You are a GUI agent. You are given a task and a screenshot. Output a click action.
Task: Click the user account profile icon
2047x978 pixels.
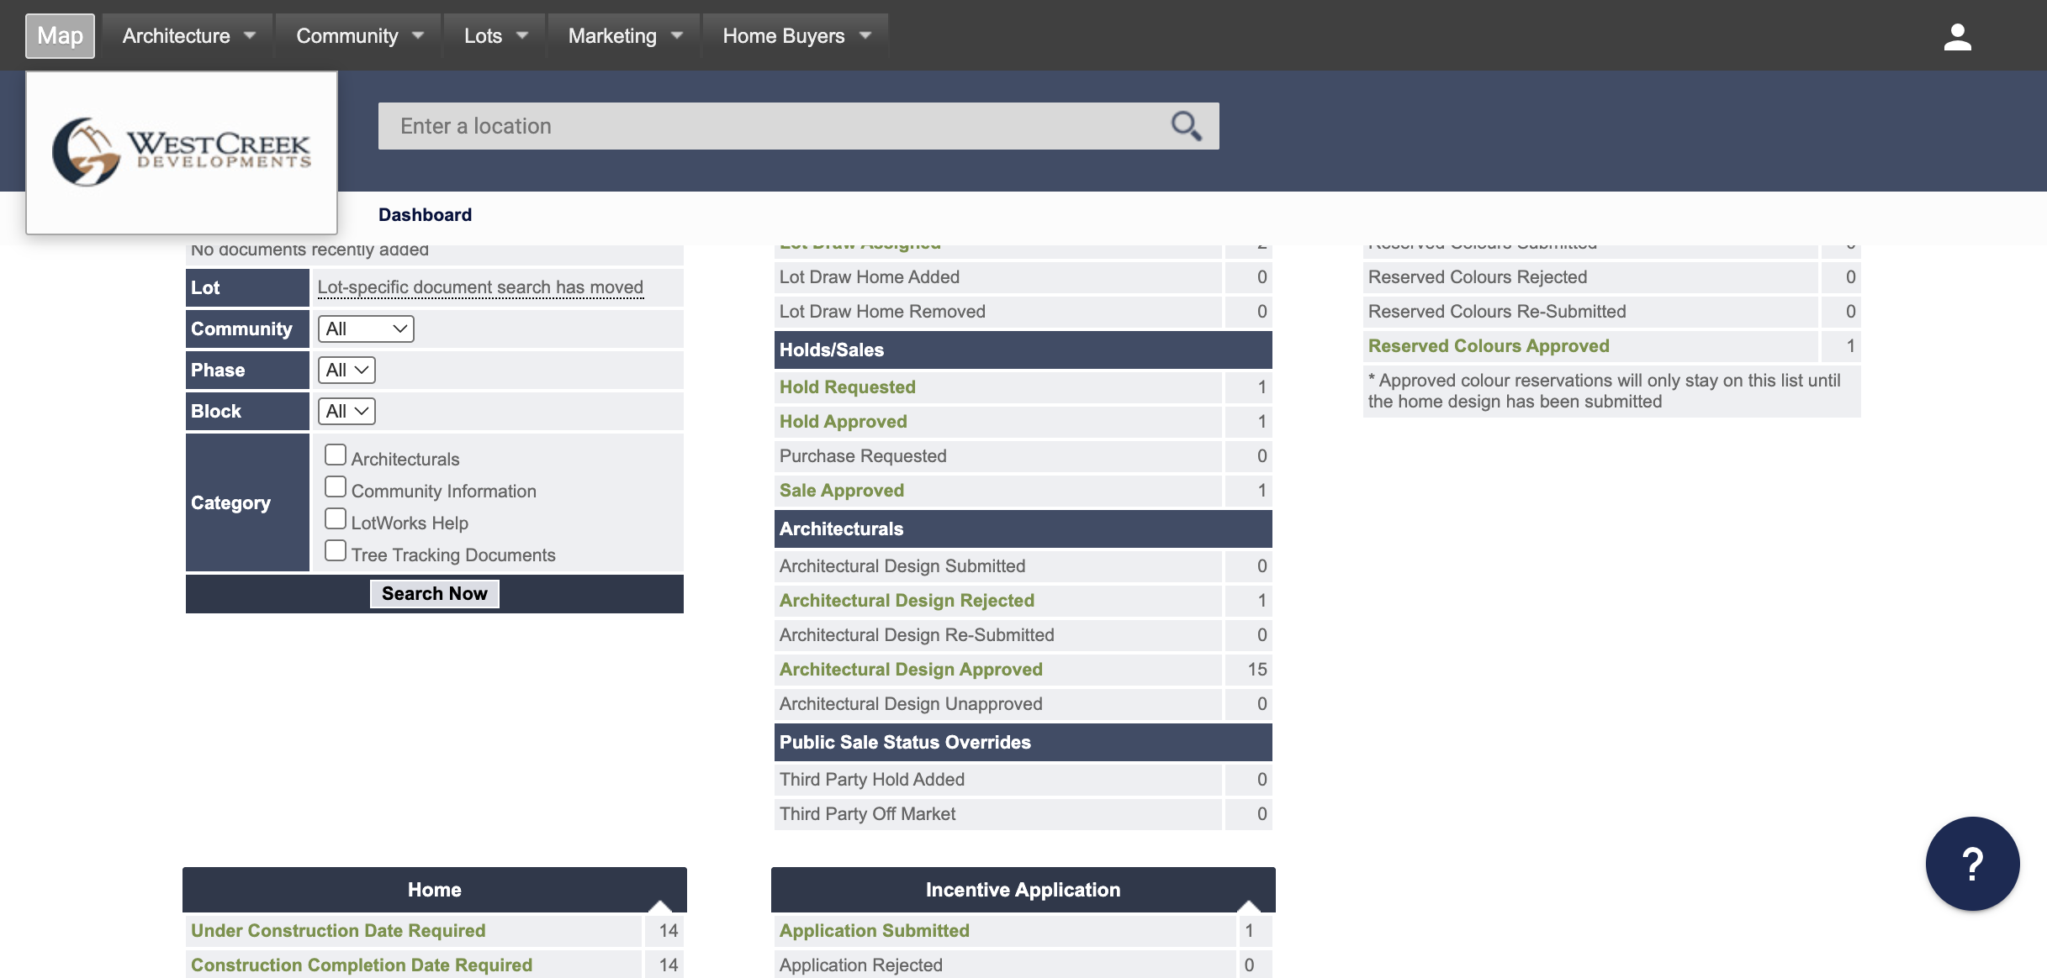(1957, 37)
